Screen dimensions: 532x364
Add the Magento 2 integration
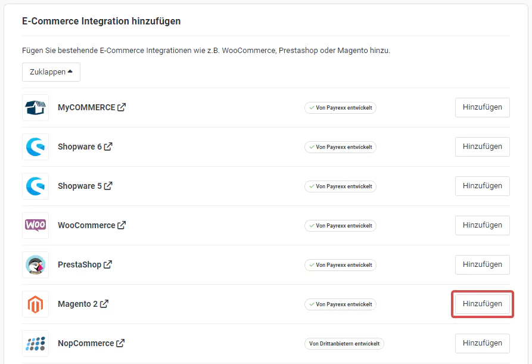482,304
